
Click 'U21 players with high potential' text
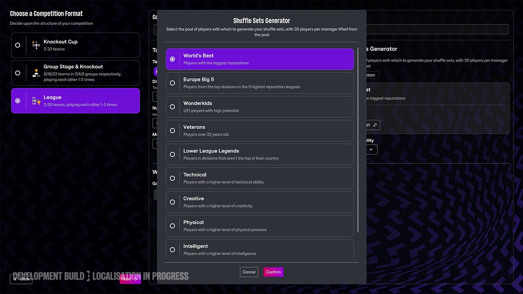pos(211,111)
